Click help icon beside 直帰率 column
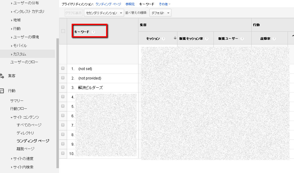 click(274, 39)
